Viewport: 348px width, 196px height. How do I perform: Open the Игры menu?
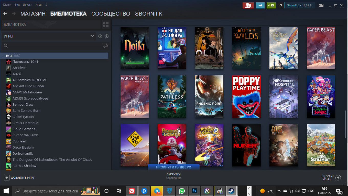39,5
